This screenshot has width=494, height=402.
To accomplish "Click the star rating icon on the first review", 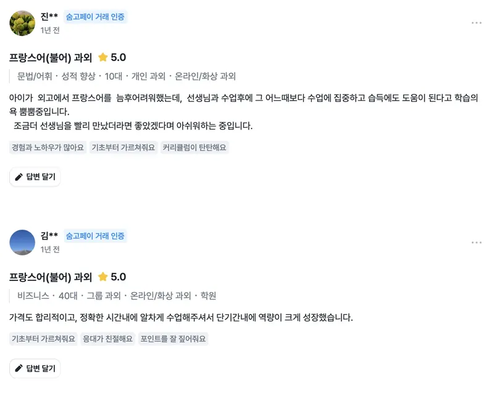I will click(x=103, y=57).
